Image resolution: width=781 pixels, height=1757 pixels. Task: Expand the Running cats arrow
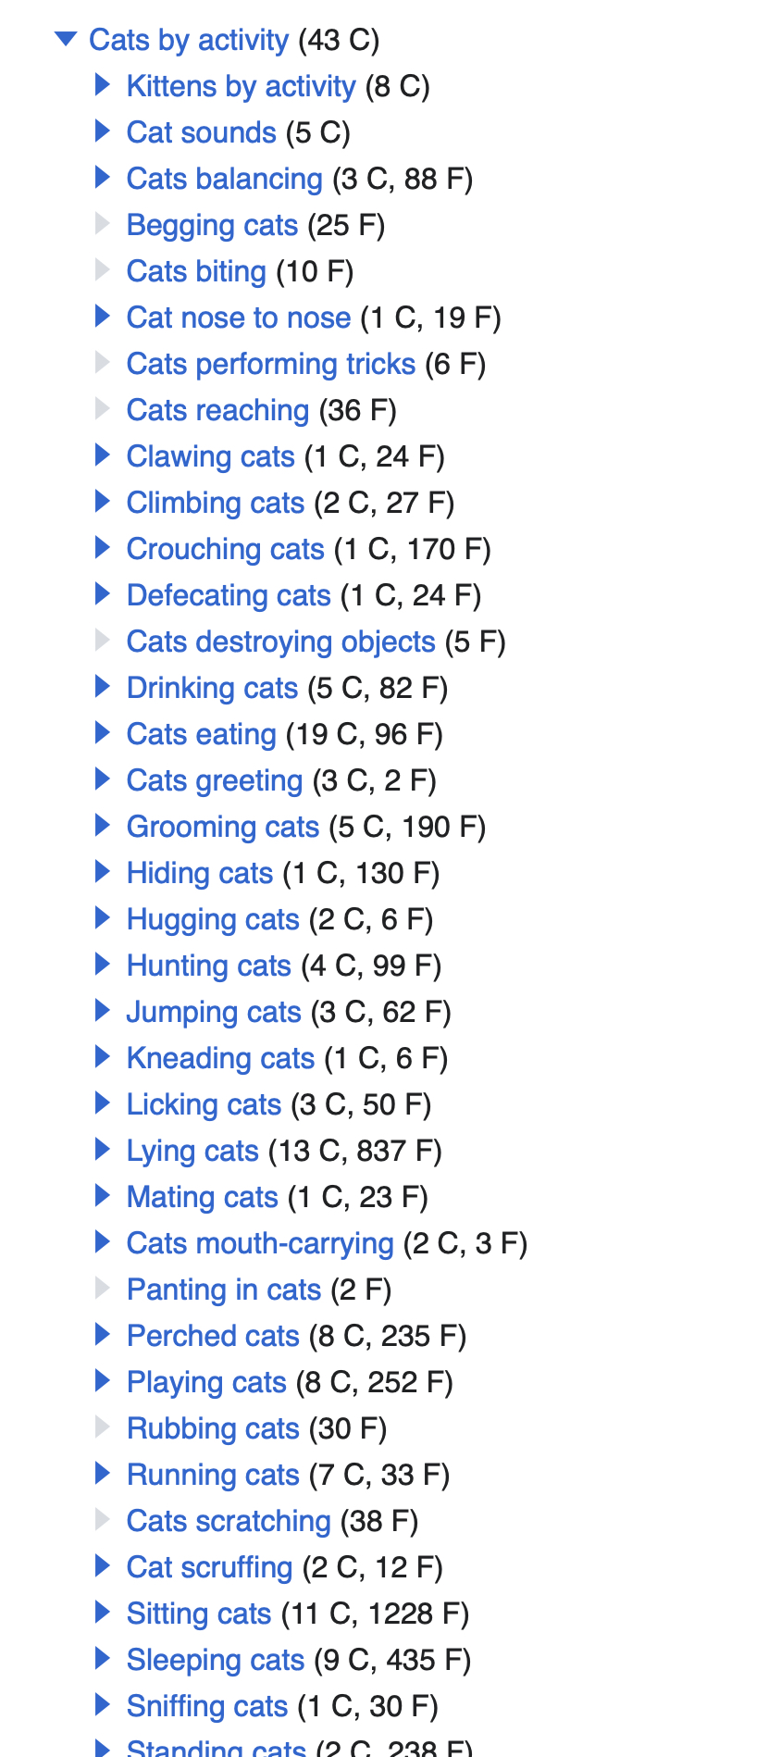click(103, 1475)
